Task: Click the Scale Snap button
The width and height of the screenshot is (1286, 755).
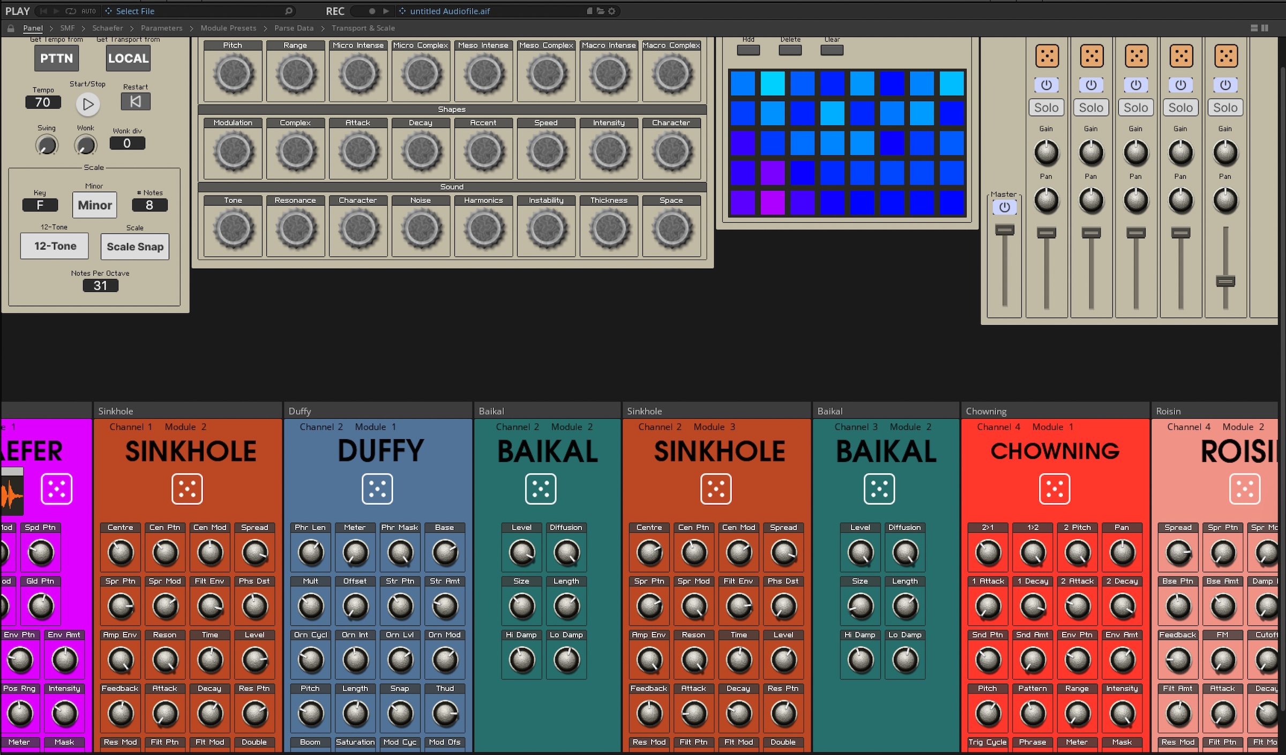Action: [x=134, y=247]
